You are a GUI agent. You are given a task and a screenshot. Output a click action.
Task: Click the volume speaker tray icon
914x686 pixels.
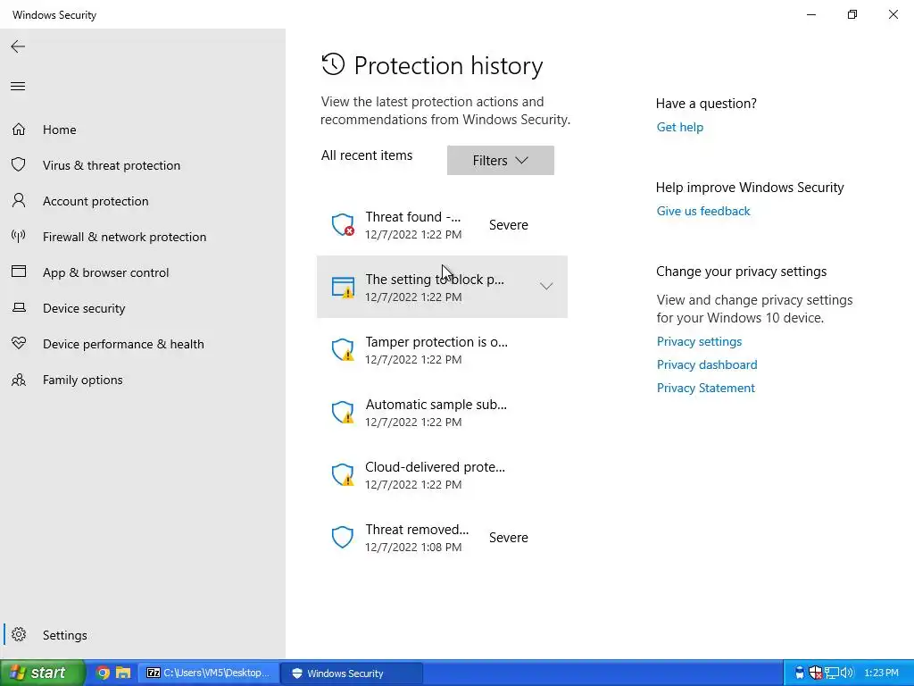tap(847, 673)
